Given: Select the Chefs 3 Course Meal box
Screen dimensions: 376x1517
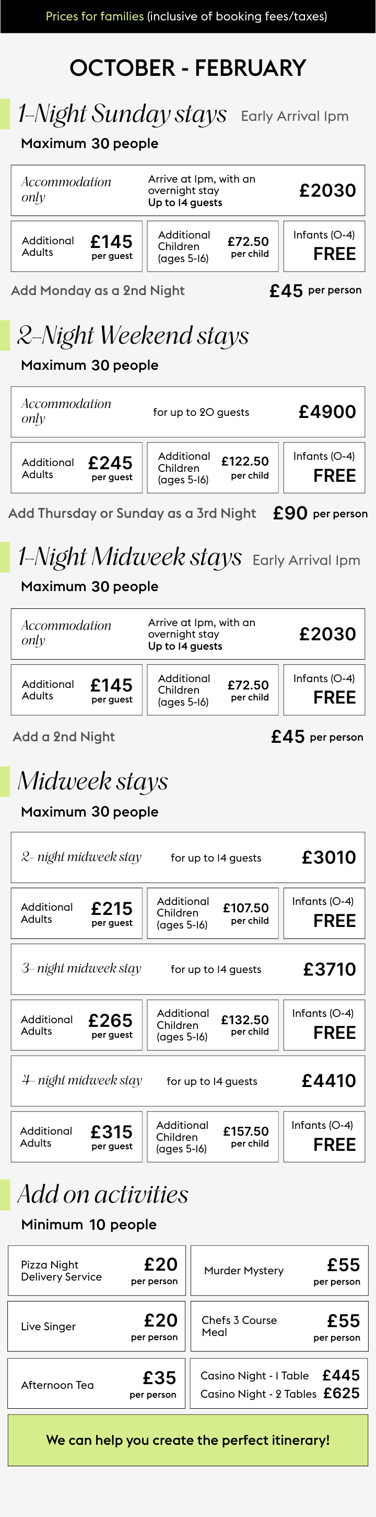Looking at the screenshot, I should pyautogui.click(x=279, y=1326).
